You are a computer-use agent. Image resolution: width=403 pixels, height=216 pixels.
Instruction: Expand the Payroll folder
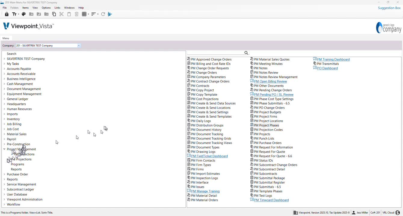click(4, 139)
